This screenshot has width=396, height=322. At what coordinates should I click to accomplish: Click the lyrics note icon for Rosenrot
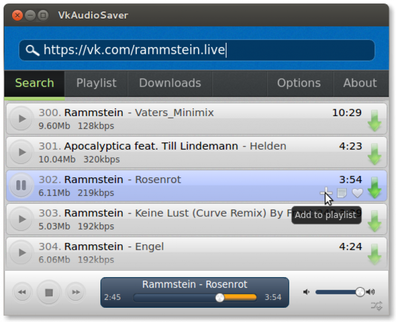342,193
